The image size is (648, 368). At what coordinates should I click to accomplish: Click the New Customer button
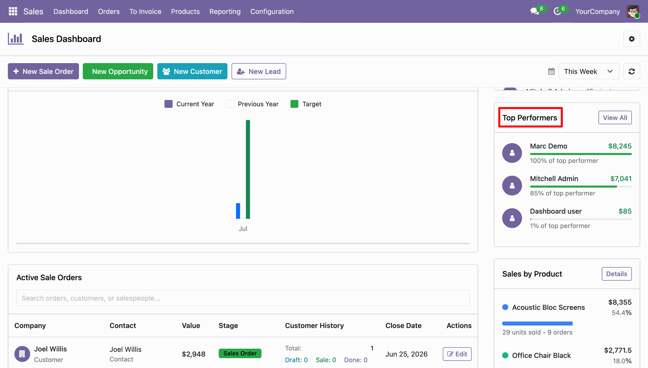[x=192, y=71]
